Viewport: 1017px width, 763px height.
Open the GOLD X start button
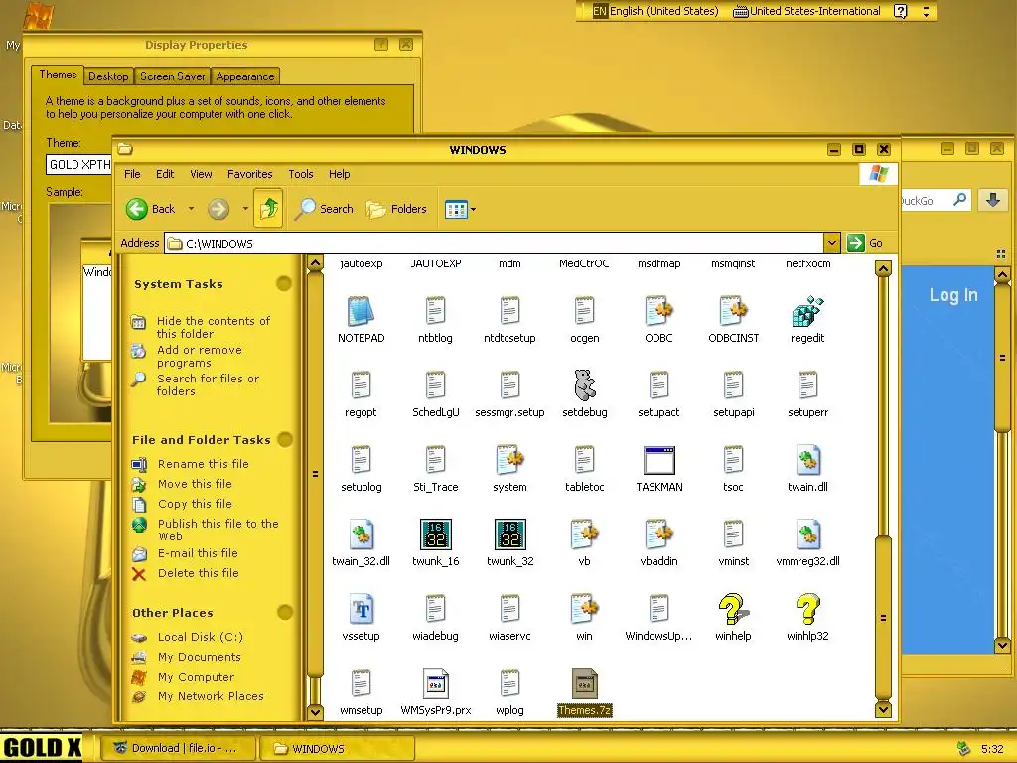[42, 748]
